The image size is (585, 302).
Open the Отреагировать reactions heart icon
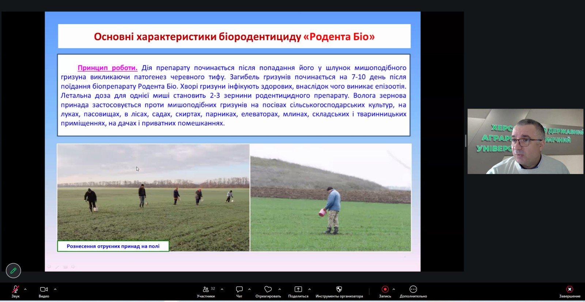[x=268, y=290]
